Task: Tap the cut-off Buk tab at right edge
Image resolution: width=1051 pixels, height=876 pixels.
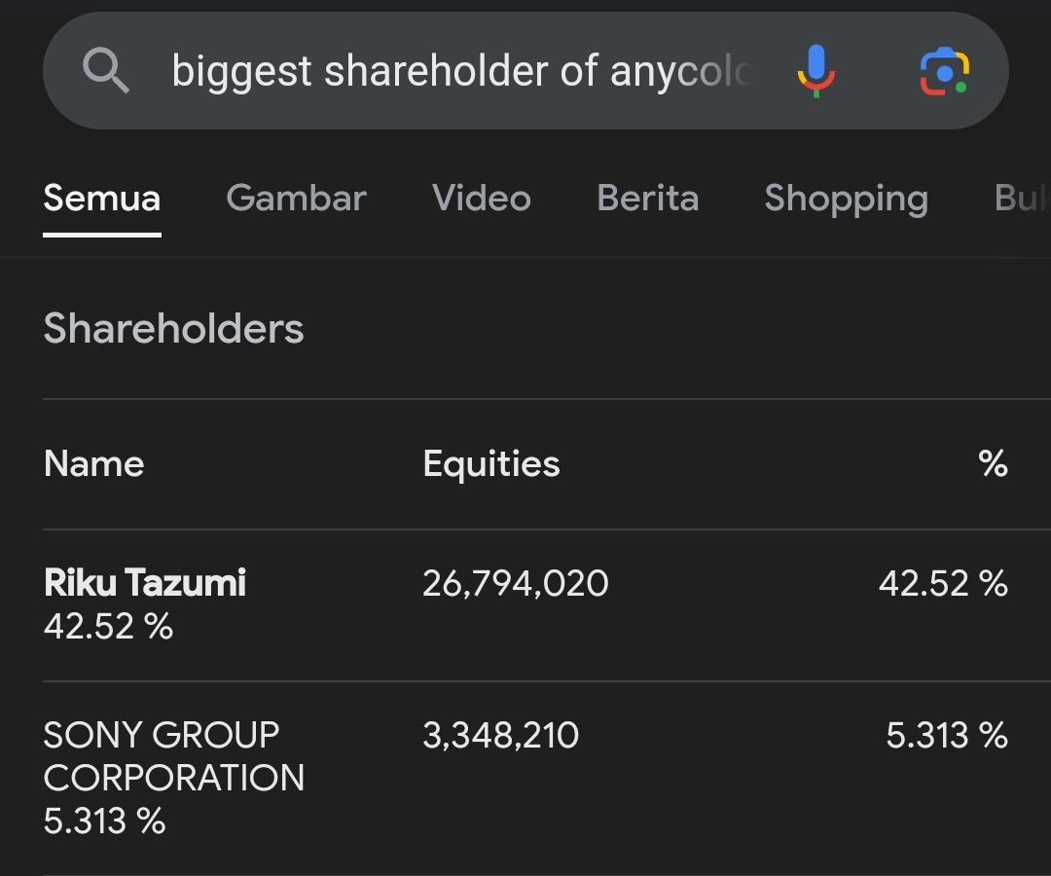Action: click(1022, 199)
